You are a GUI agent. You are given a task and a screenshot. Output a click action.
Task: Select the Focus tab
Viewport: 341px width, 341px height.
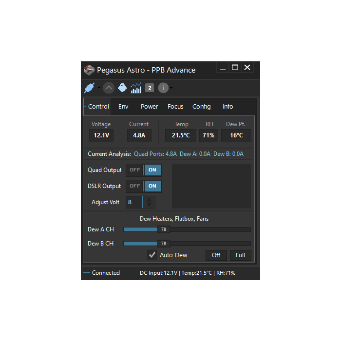tap(175, 106)
